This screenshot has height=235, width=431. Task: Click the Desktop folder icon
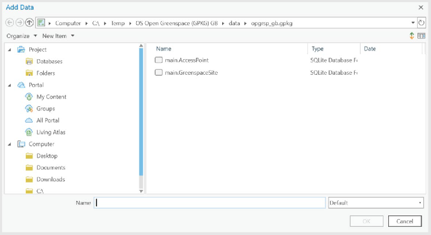tap(29, 156)
